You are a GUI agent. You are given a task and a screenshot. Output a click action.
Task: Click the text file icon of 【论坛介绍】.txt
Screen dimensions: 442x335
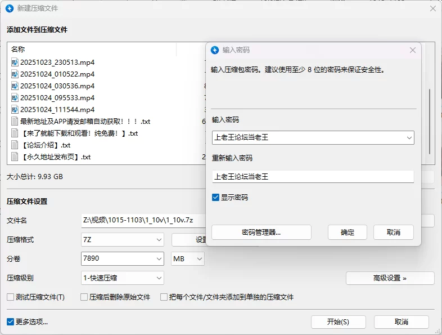coord(15,145)
